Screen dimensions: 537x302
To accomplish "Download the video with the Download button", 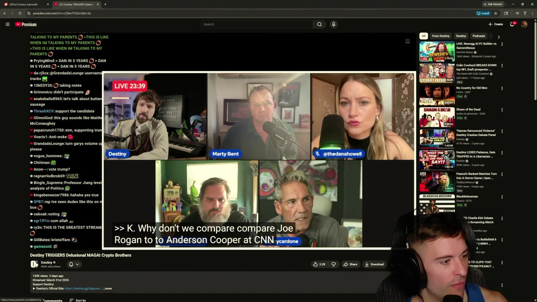I will tap(375, 264).
